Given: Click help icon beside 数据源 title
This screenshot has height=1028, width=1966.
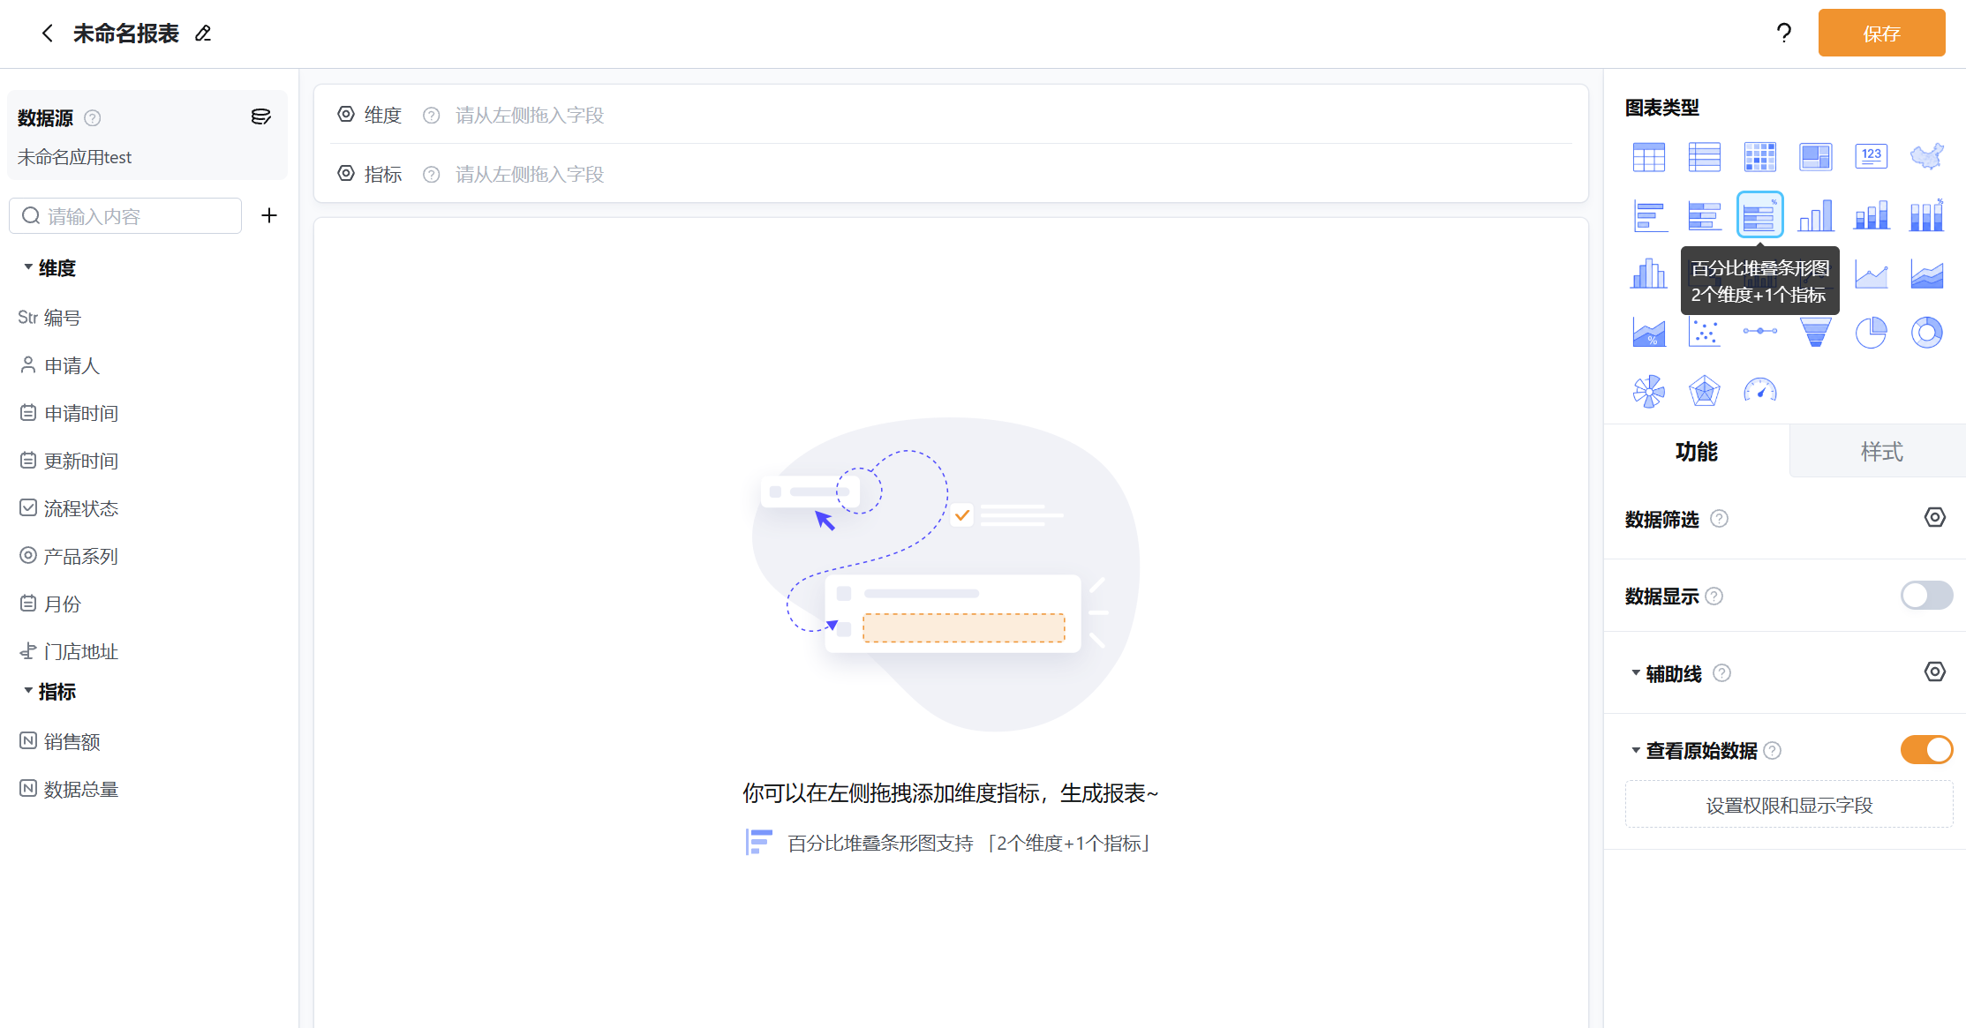Looking at the screenshot, I should 92,118.
